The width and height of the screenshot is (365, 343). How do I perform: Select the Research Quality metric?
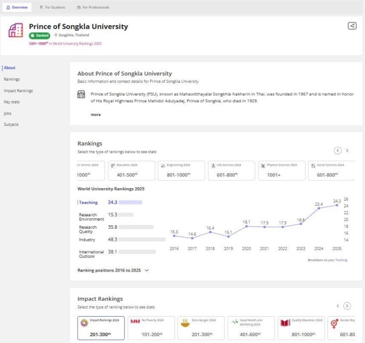pyautogui.click(x=88, y=229)
